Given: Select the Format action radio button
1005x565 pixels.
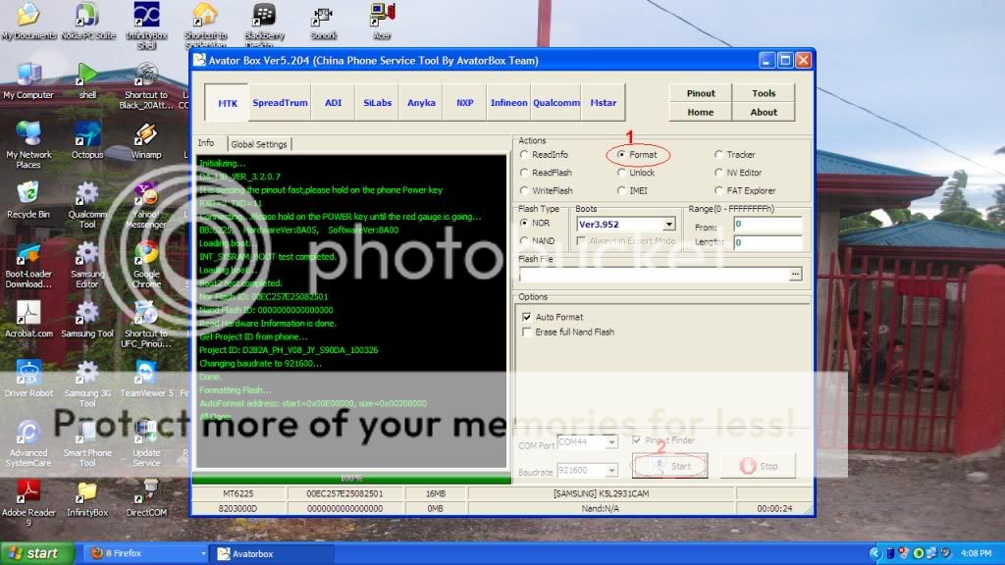Looking at the screenshot, I should pos(622,155).
